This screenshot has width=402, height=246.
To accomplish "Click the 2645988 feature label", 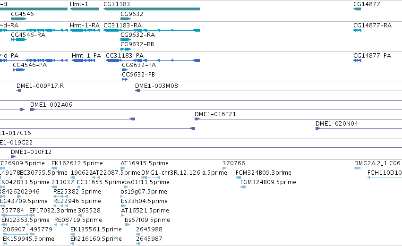I will 149,229.
